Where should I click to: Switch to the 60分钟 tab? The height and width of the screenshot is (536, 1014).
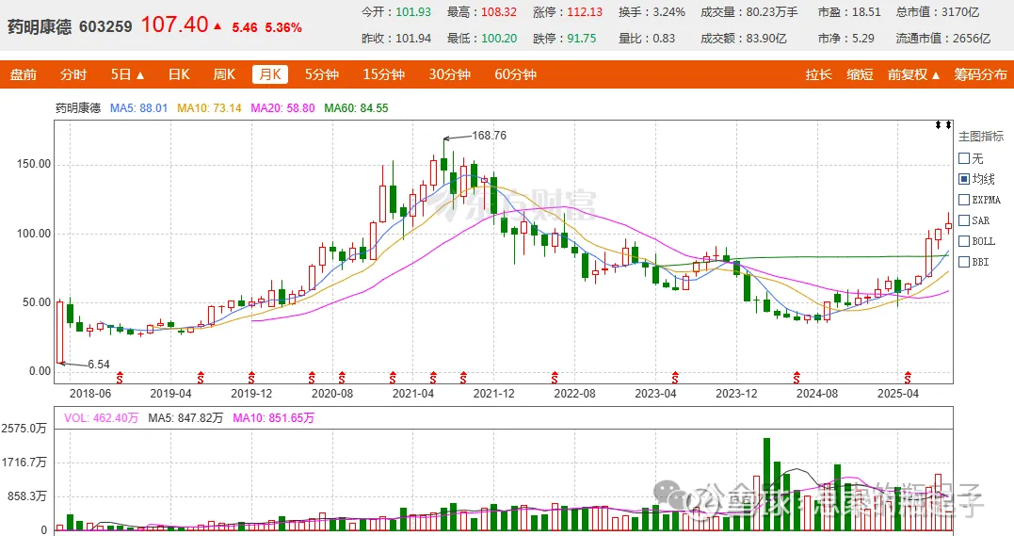click(515, 74)
